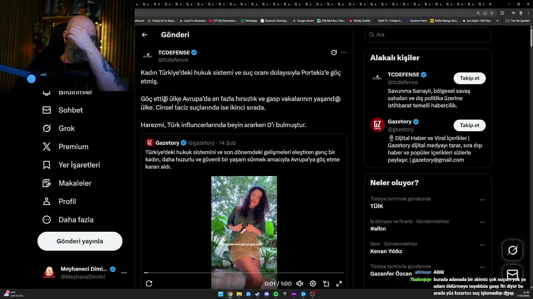This screenshot has width=533, height=299.
Task: Click Gazetory avatar in quoted post
Action: tap(150, 143)
